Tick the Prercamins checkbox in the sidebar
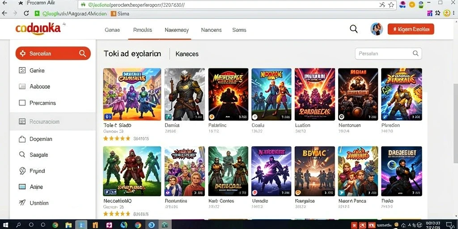The width and height of the screenshot is (458, 229). click(x=22, y=103)
